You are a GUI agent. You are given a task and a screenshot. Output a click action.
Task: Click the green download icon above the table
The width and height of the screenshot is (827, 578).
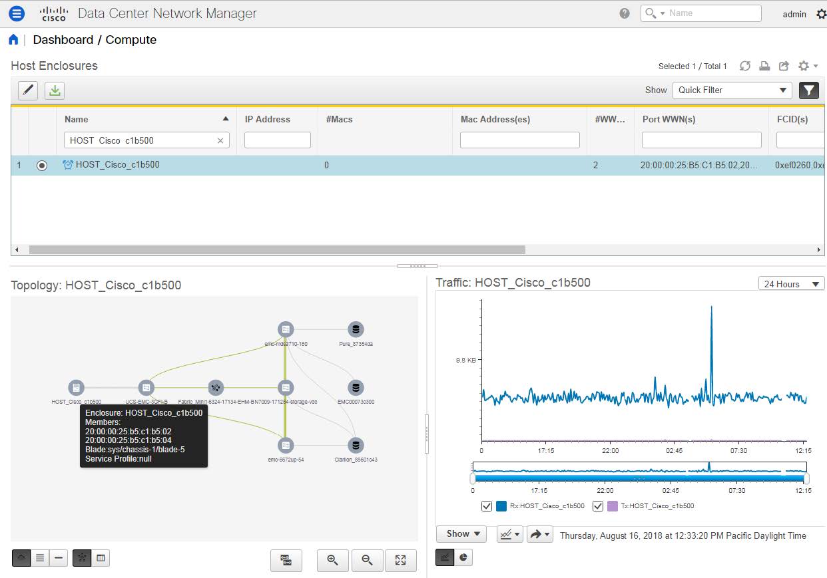(x=54, y=90)
